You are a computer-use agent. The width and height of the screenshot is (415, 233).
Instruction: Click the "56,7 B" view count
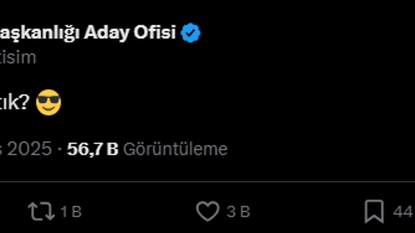[92, 149]
